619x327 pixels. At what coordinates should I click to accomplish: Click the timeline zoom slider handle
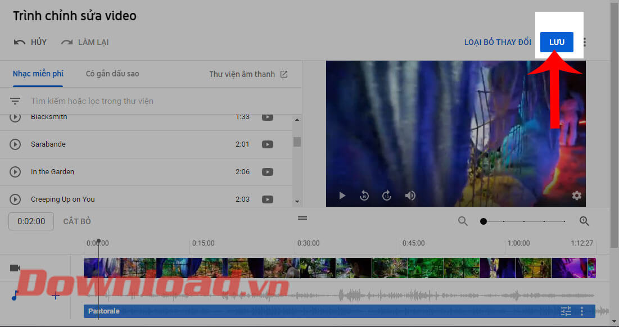(484, 221)
